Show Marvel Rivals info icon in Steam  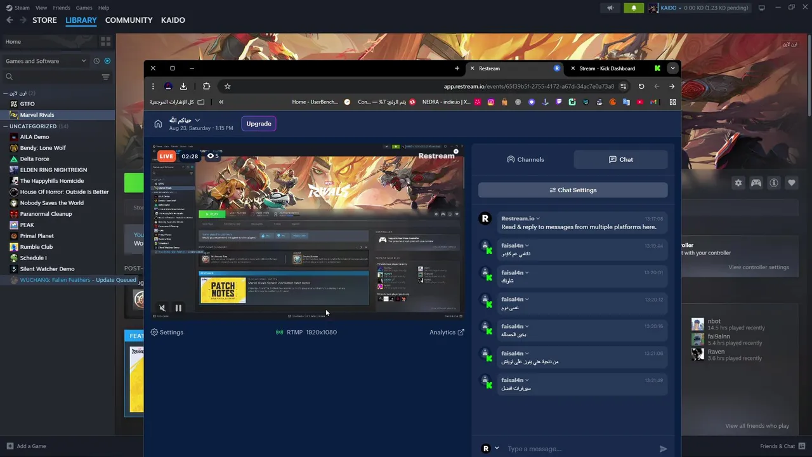tap(774, 183)
